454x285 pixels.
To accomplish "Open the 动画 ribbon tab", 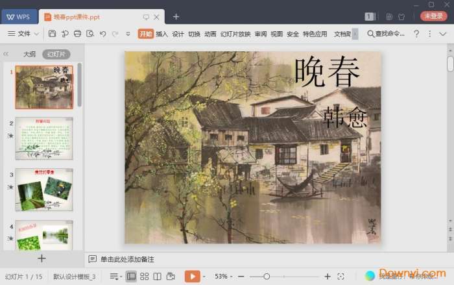I will (210, 34).
